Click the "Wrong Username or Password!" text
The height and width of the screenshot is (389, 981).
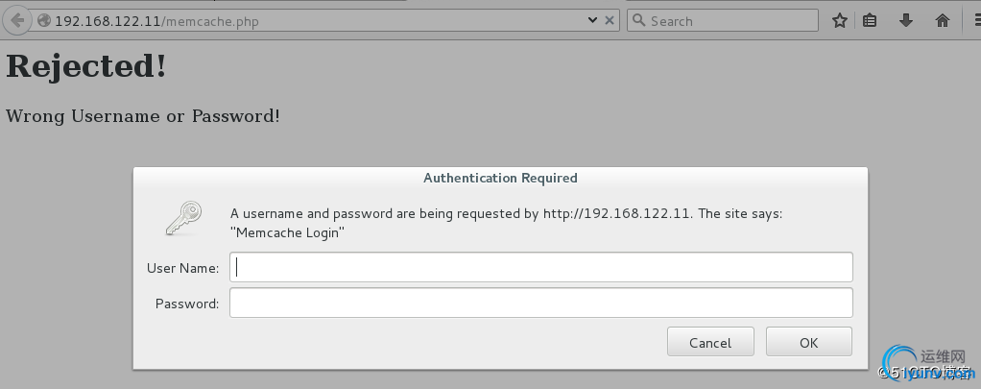[x=143, y=116]
